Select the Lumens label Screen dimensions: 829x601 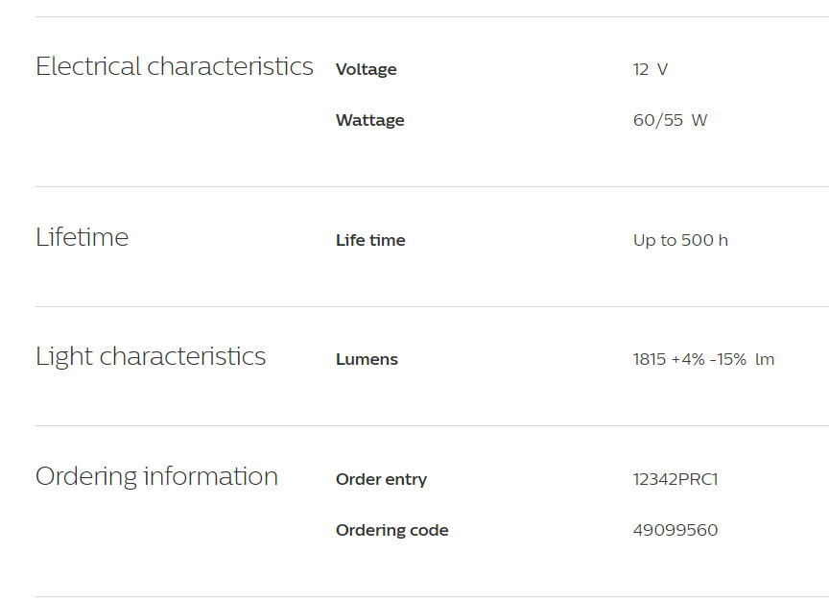(x=367, y=359)
